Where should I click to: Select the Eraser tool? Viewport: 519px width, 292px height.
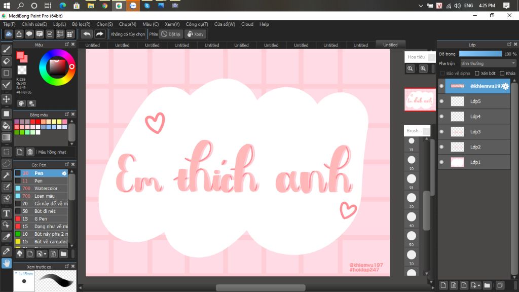pos(7,61)
